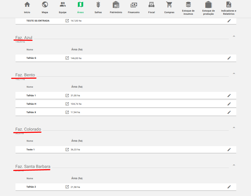
Task: Click the Faz. Bento heading
Action: click(x=25, y=75)
